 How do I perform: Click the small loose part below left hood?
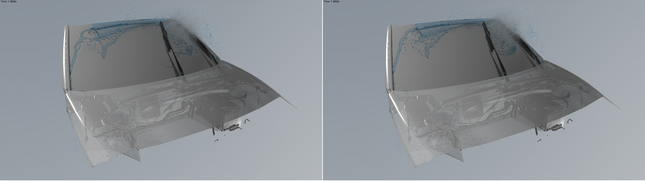click(217, 141)
